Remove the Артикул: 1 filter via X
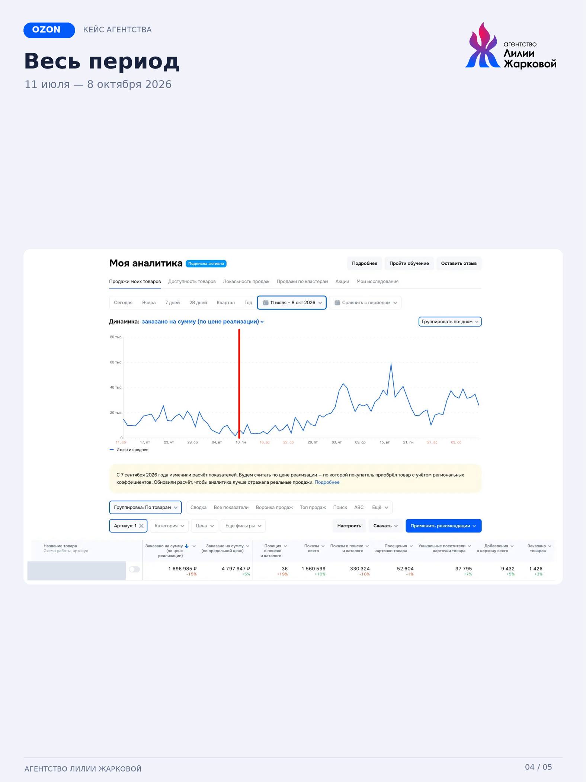Screen dimensions: 586x782 pyautogui.click(x=141, y=526)
